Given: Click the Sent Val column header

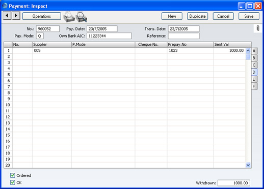Looking at the screenshot, I should (232, 45).
